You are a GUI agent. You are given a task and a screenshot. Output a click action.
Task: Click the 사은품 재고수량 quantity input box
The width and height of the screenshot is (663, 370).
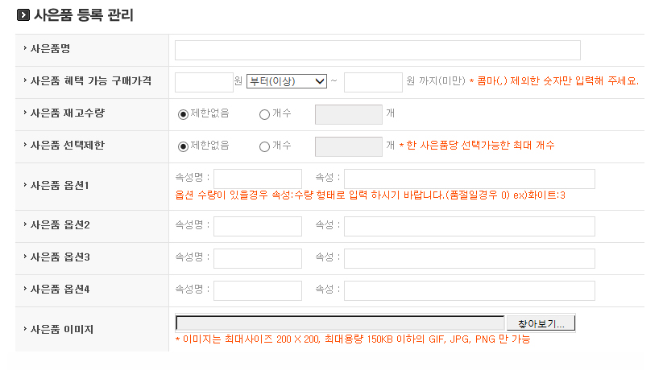tap(348, 114)
